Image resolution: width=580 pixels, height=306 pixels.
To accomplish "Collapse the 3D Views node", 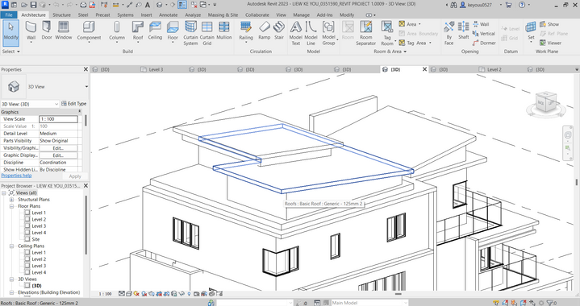I will [11, 279].
